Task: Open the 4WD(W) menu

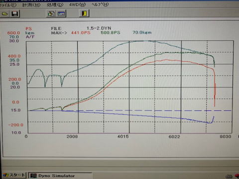Action: (x=77, y=4)
